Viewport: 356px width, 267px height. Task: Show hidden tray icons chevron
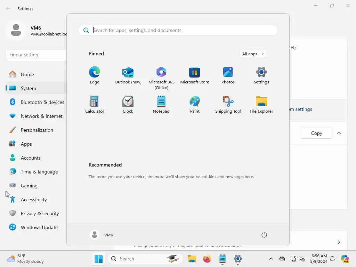(x=271, y=259)
